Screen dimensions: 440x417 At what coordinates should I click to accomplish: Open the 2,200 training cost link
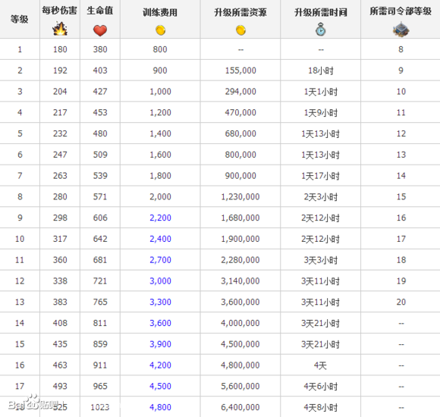coord(160,218)
